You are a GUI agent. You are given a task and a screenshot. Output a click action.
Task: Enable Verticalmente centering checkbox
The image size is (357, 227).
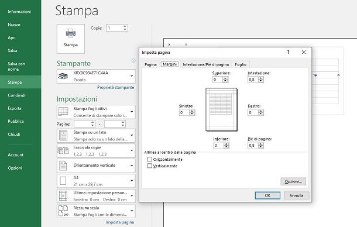coord(150,166)
